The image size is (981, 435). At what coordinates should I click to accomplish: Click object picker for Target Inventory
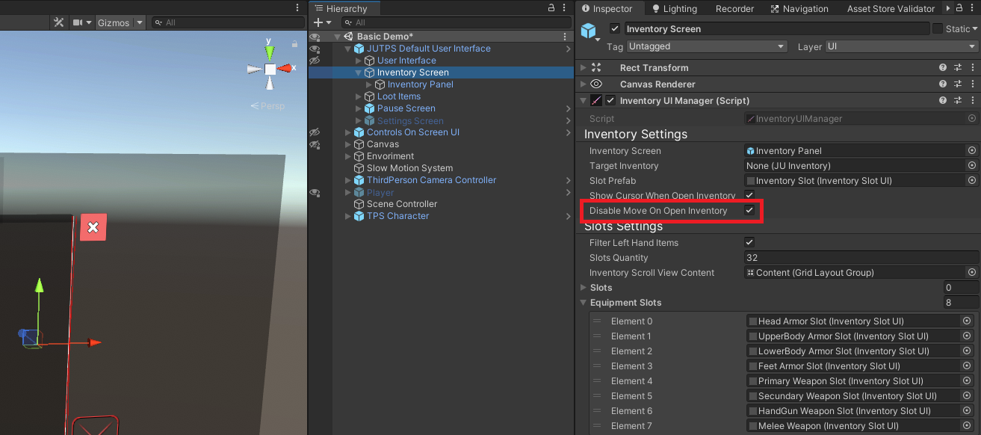pyautogui.click(x=971, y=166)
